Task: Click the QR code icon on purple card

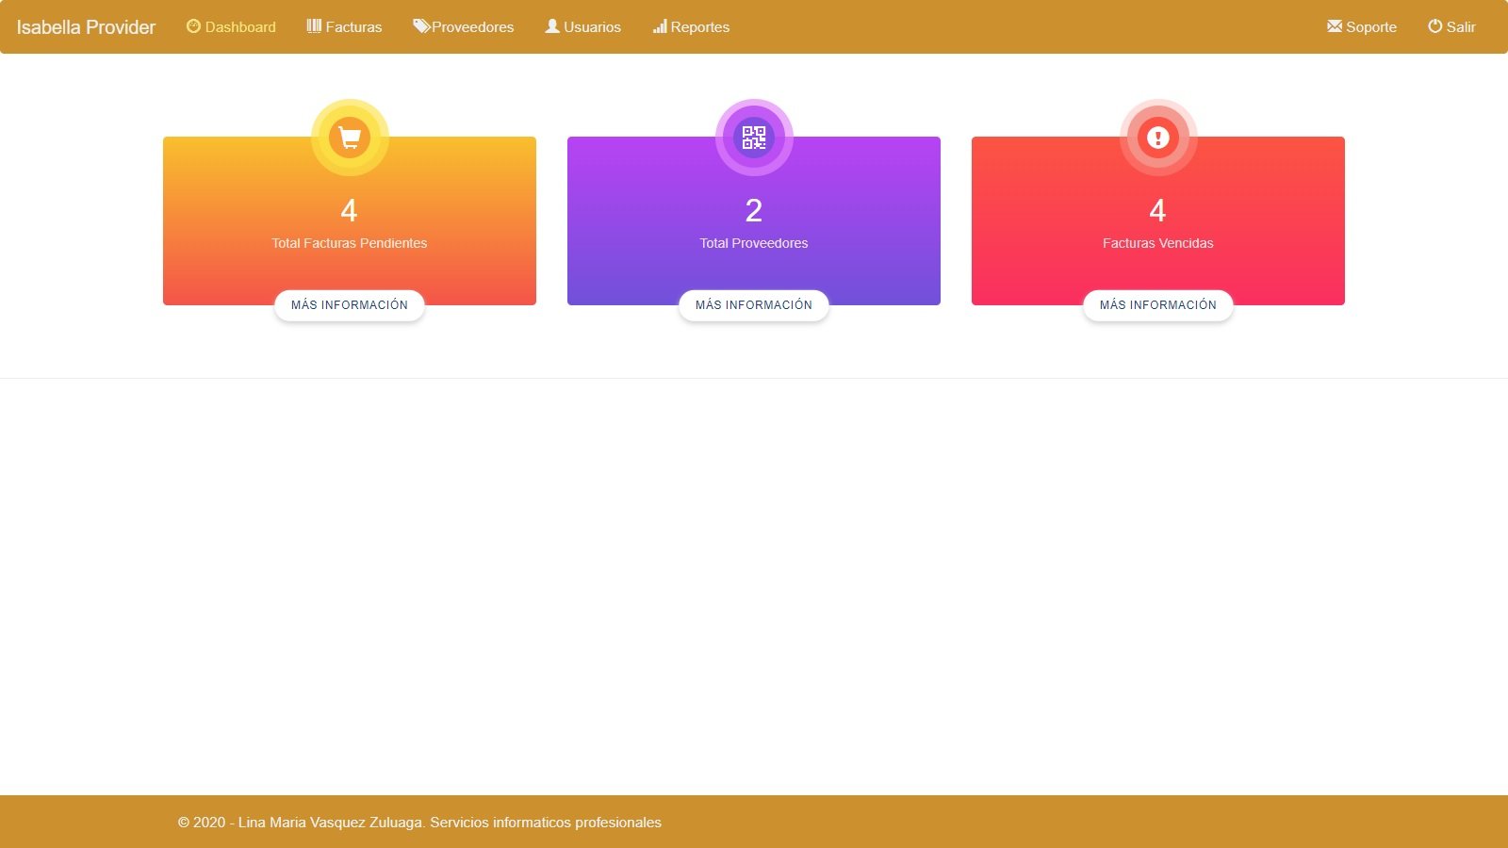Action: [x=754, y=138]
